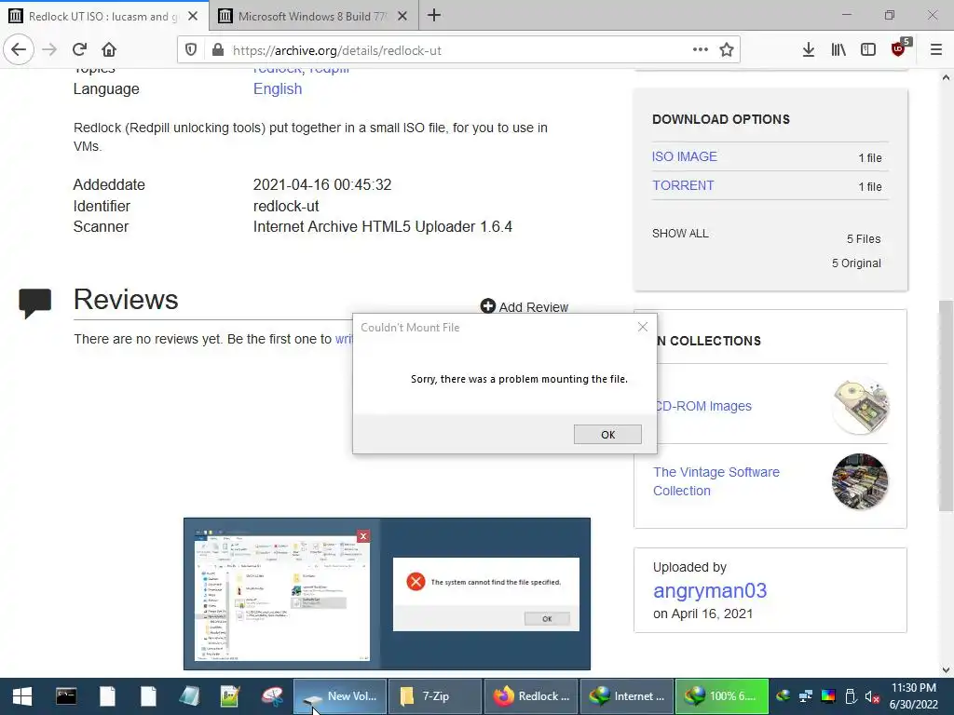Reload the archive.org page
The image size is (954, 715).
80,50
